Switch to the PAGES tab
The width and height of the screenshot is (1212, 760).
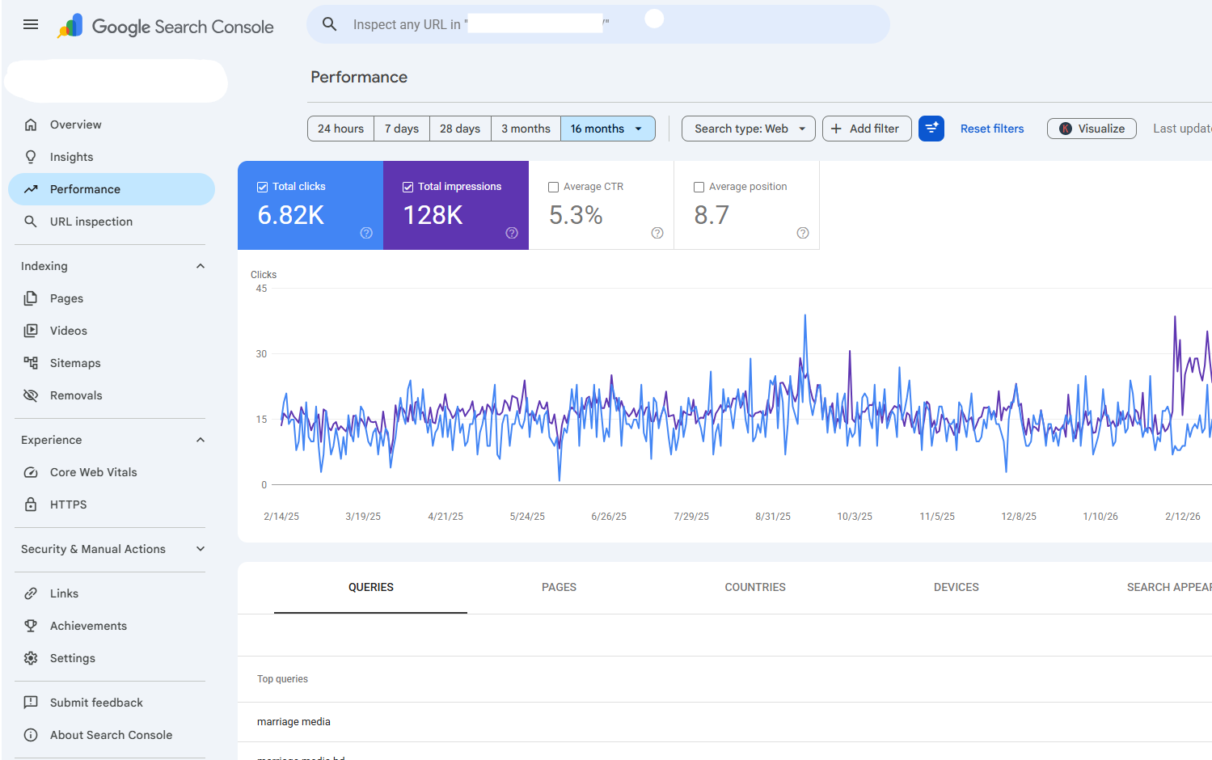[559, 587]
